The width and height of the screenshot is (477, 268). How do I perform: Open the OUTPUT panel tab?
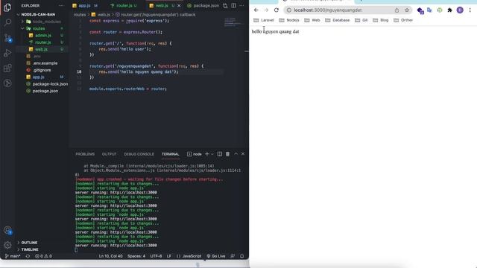pos(110,154)
